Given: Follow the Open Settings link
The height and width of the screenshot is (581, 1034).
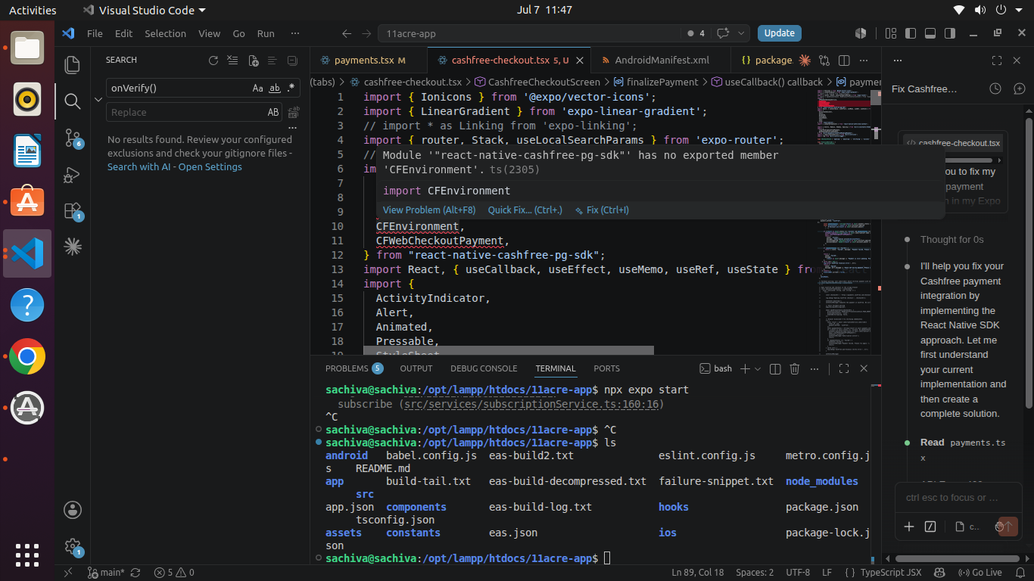Looking at the screenshot, I should (x=210, y=166).
